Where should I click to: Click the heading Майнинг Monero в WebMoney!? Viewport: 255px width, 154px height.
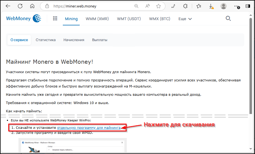click(x=49, y=62)
